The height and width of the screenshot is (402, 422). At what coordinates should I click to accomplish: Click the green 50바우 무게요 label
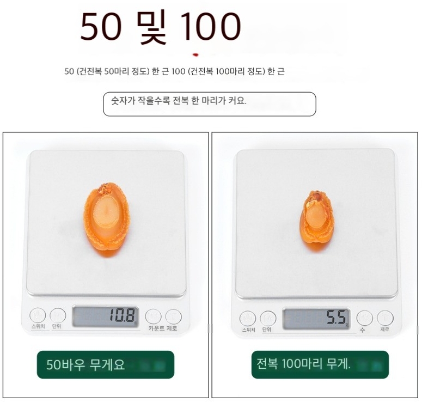106,364
